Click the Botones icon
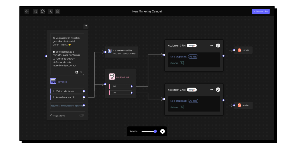294x147 pixels. click(x=53, y=81)
